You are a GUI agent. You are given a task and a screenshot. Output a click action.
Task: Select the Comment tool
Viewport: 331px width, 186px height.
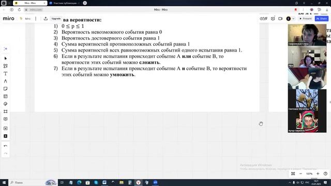click(x=6, y=119)
